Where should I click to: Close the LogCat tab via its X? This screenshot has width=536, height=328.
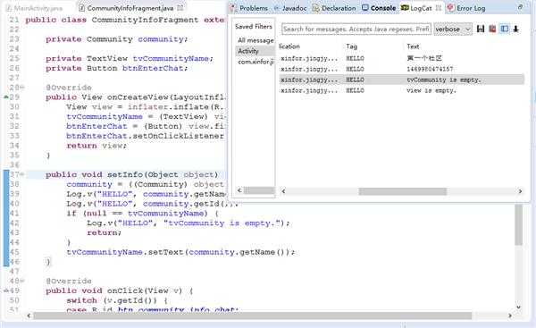(x=439, y=7)
